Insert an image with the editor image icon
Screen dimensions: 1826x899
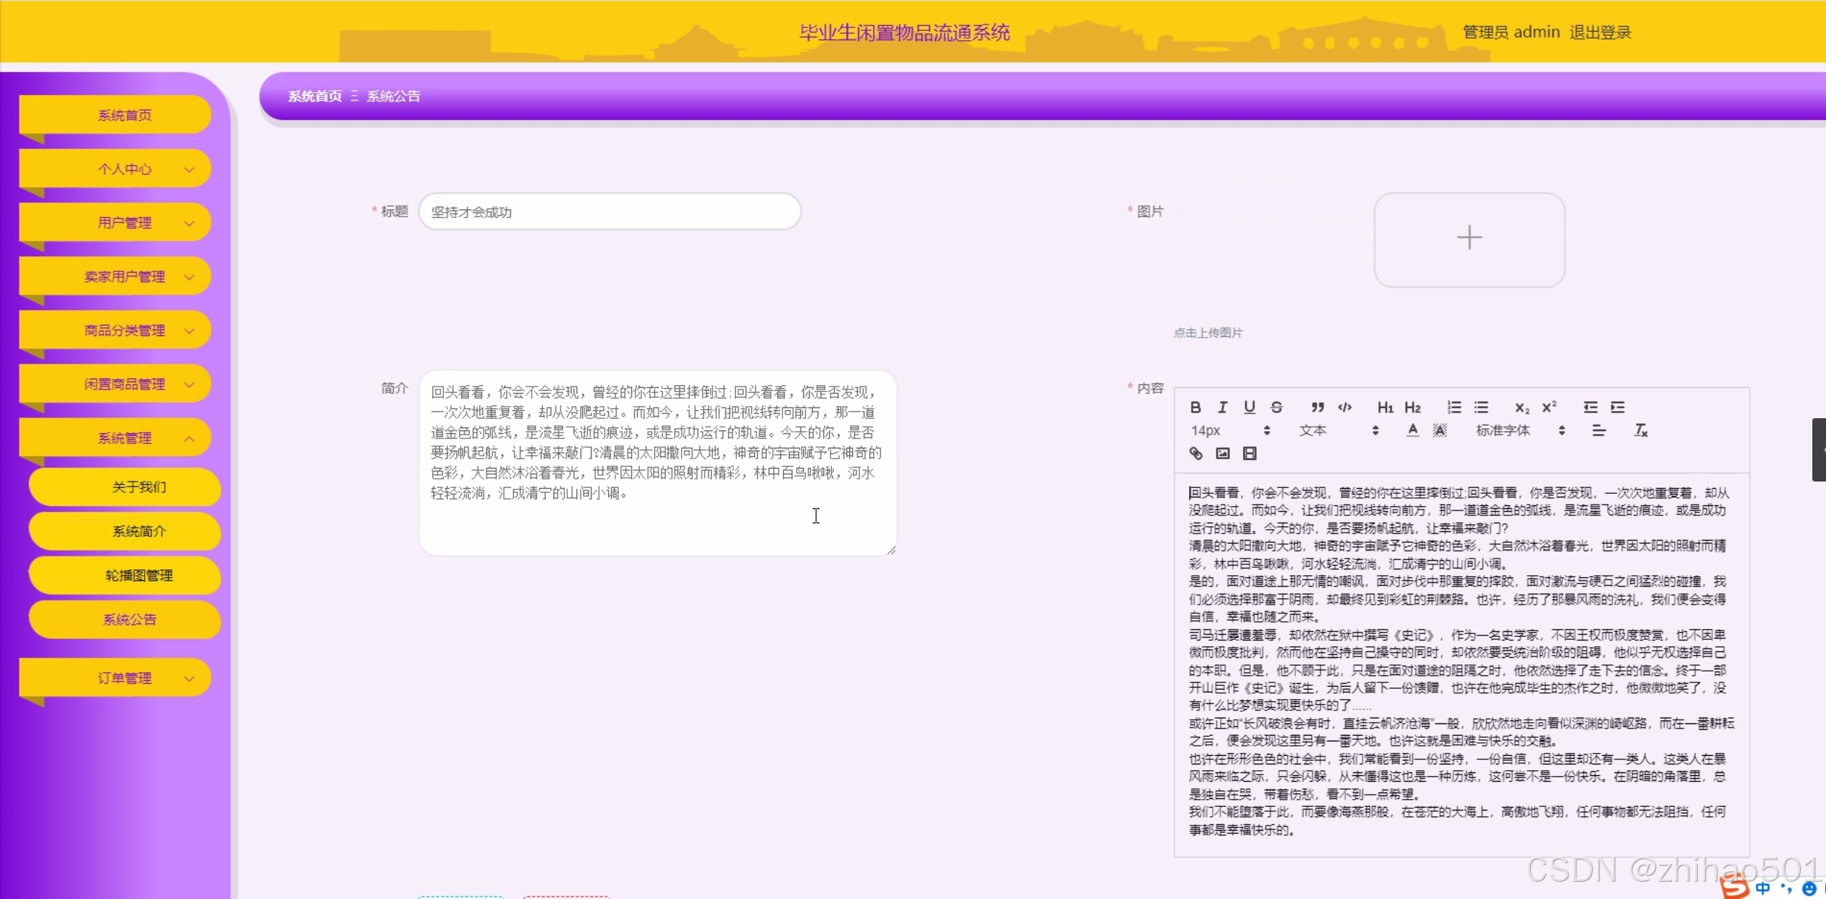1223,453
